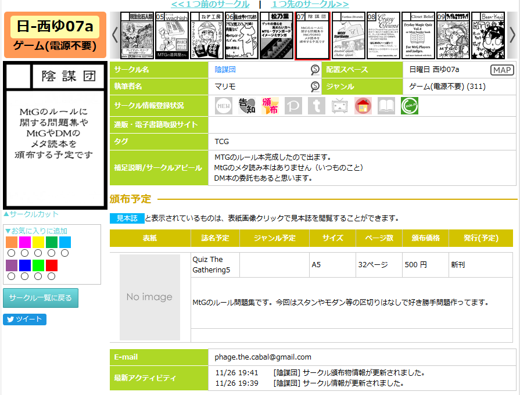This screenshot has width=520, height=395.
Task: Select radio under red favorite color
Action: coord(51,276)
